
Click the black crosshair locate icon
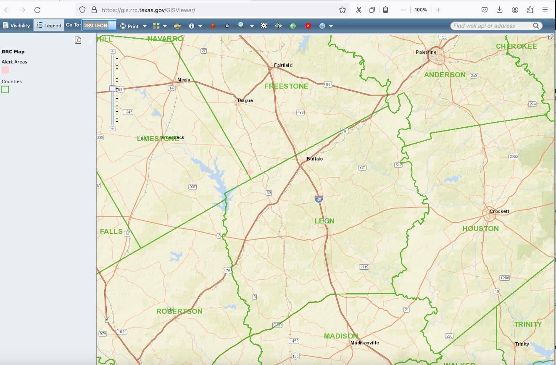[227, 26]
